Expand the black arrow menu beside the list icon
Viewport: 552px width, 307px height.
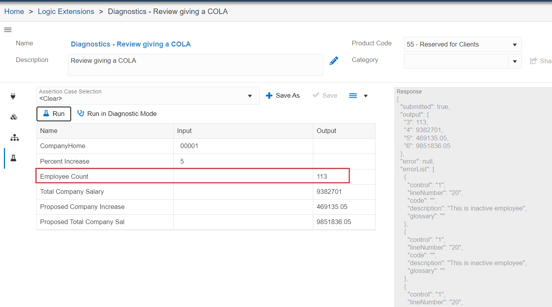tap(365, 95)
